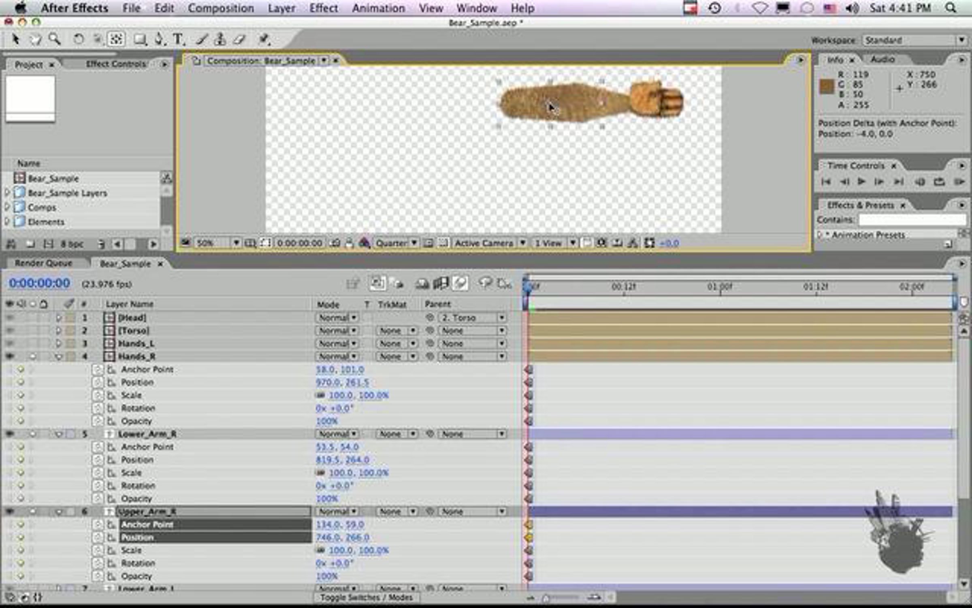Select the Rotation tool
The width and height of the screenshot is (972, 608).
[x=79, y=39]
